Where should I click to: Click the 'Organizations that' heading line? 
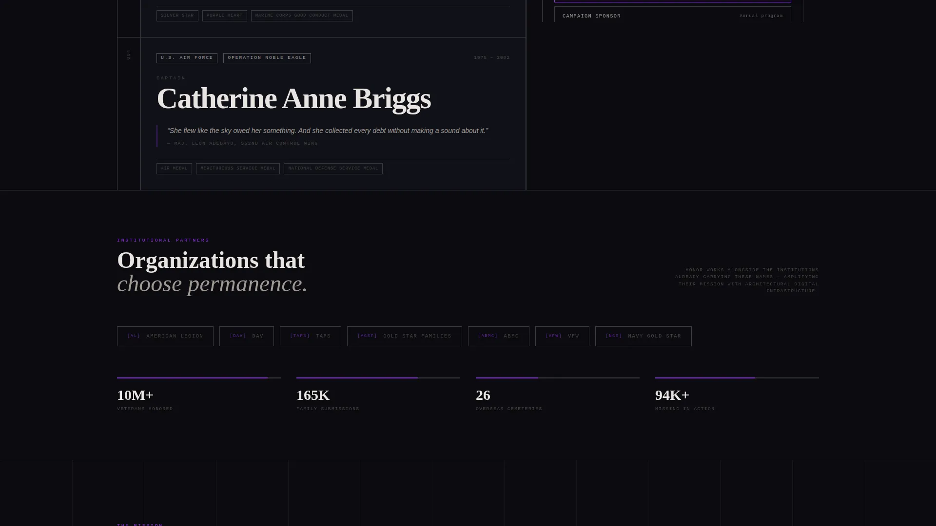pyautogui.click(x=211, y=261)
